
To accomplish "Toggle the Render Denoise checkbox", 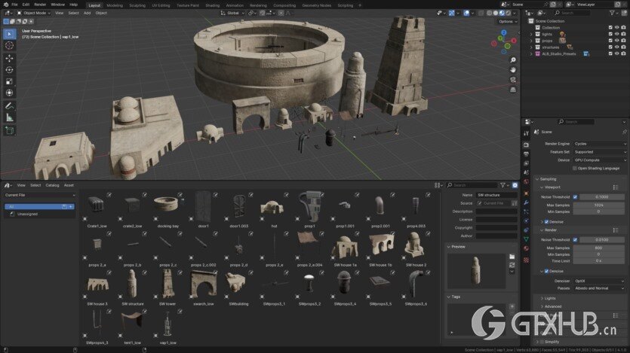I will 546,271.
